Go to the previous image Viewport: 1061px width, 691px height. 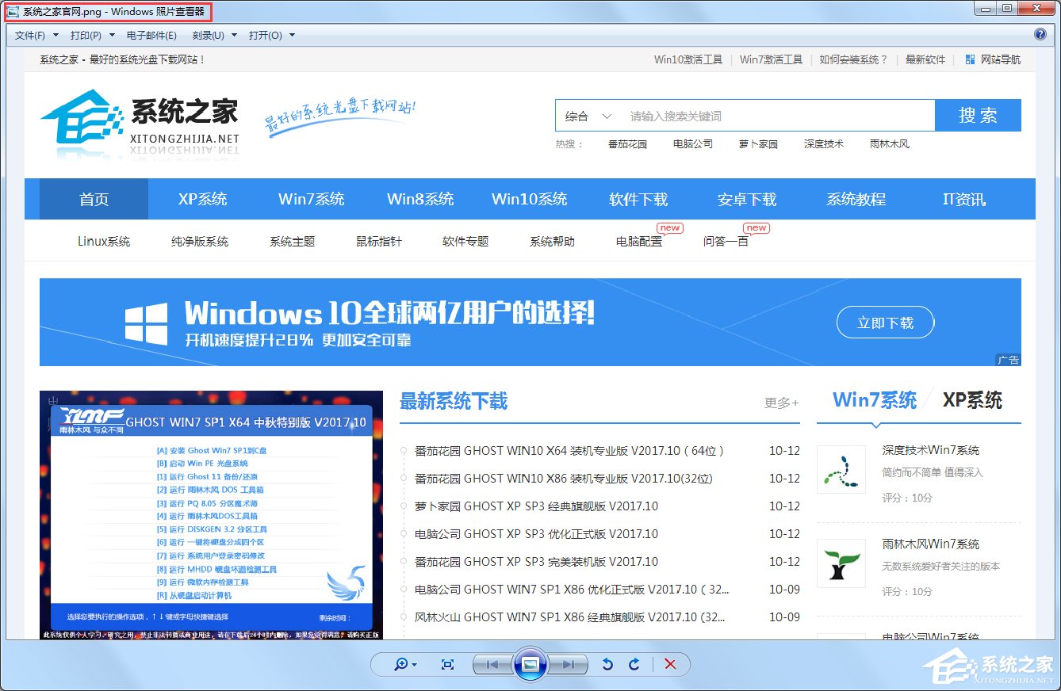coord(491,665)
